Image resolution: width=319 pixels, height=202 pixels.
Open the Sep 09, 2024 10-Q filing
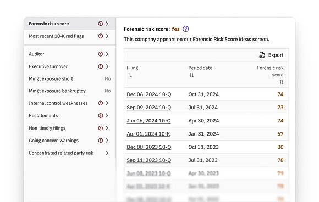point(149,108)
